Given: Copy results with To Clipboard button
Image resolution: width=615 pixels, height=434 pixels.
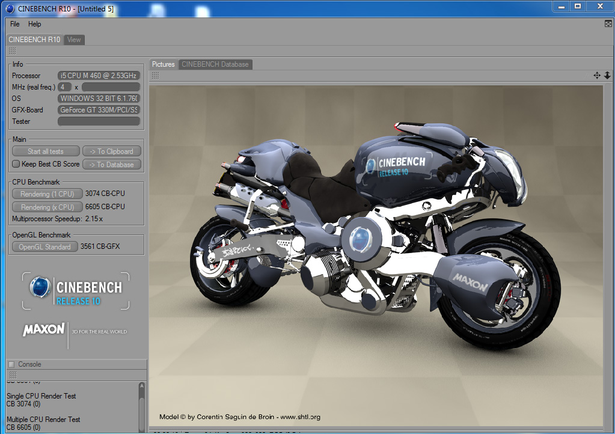Looking at the screenshot, I should tap(111, 151).
